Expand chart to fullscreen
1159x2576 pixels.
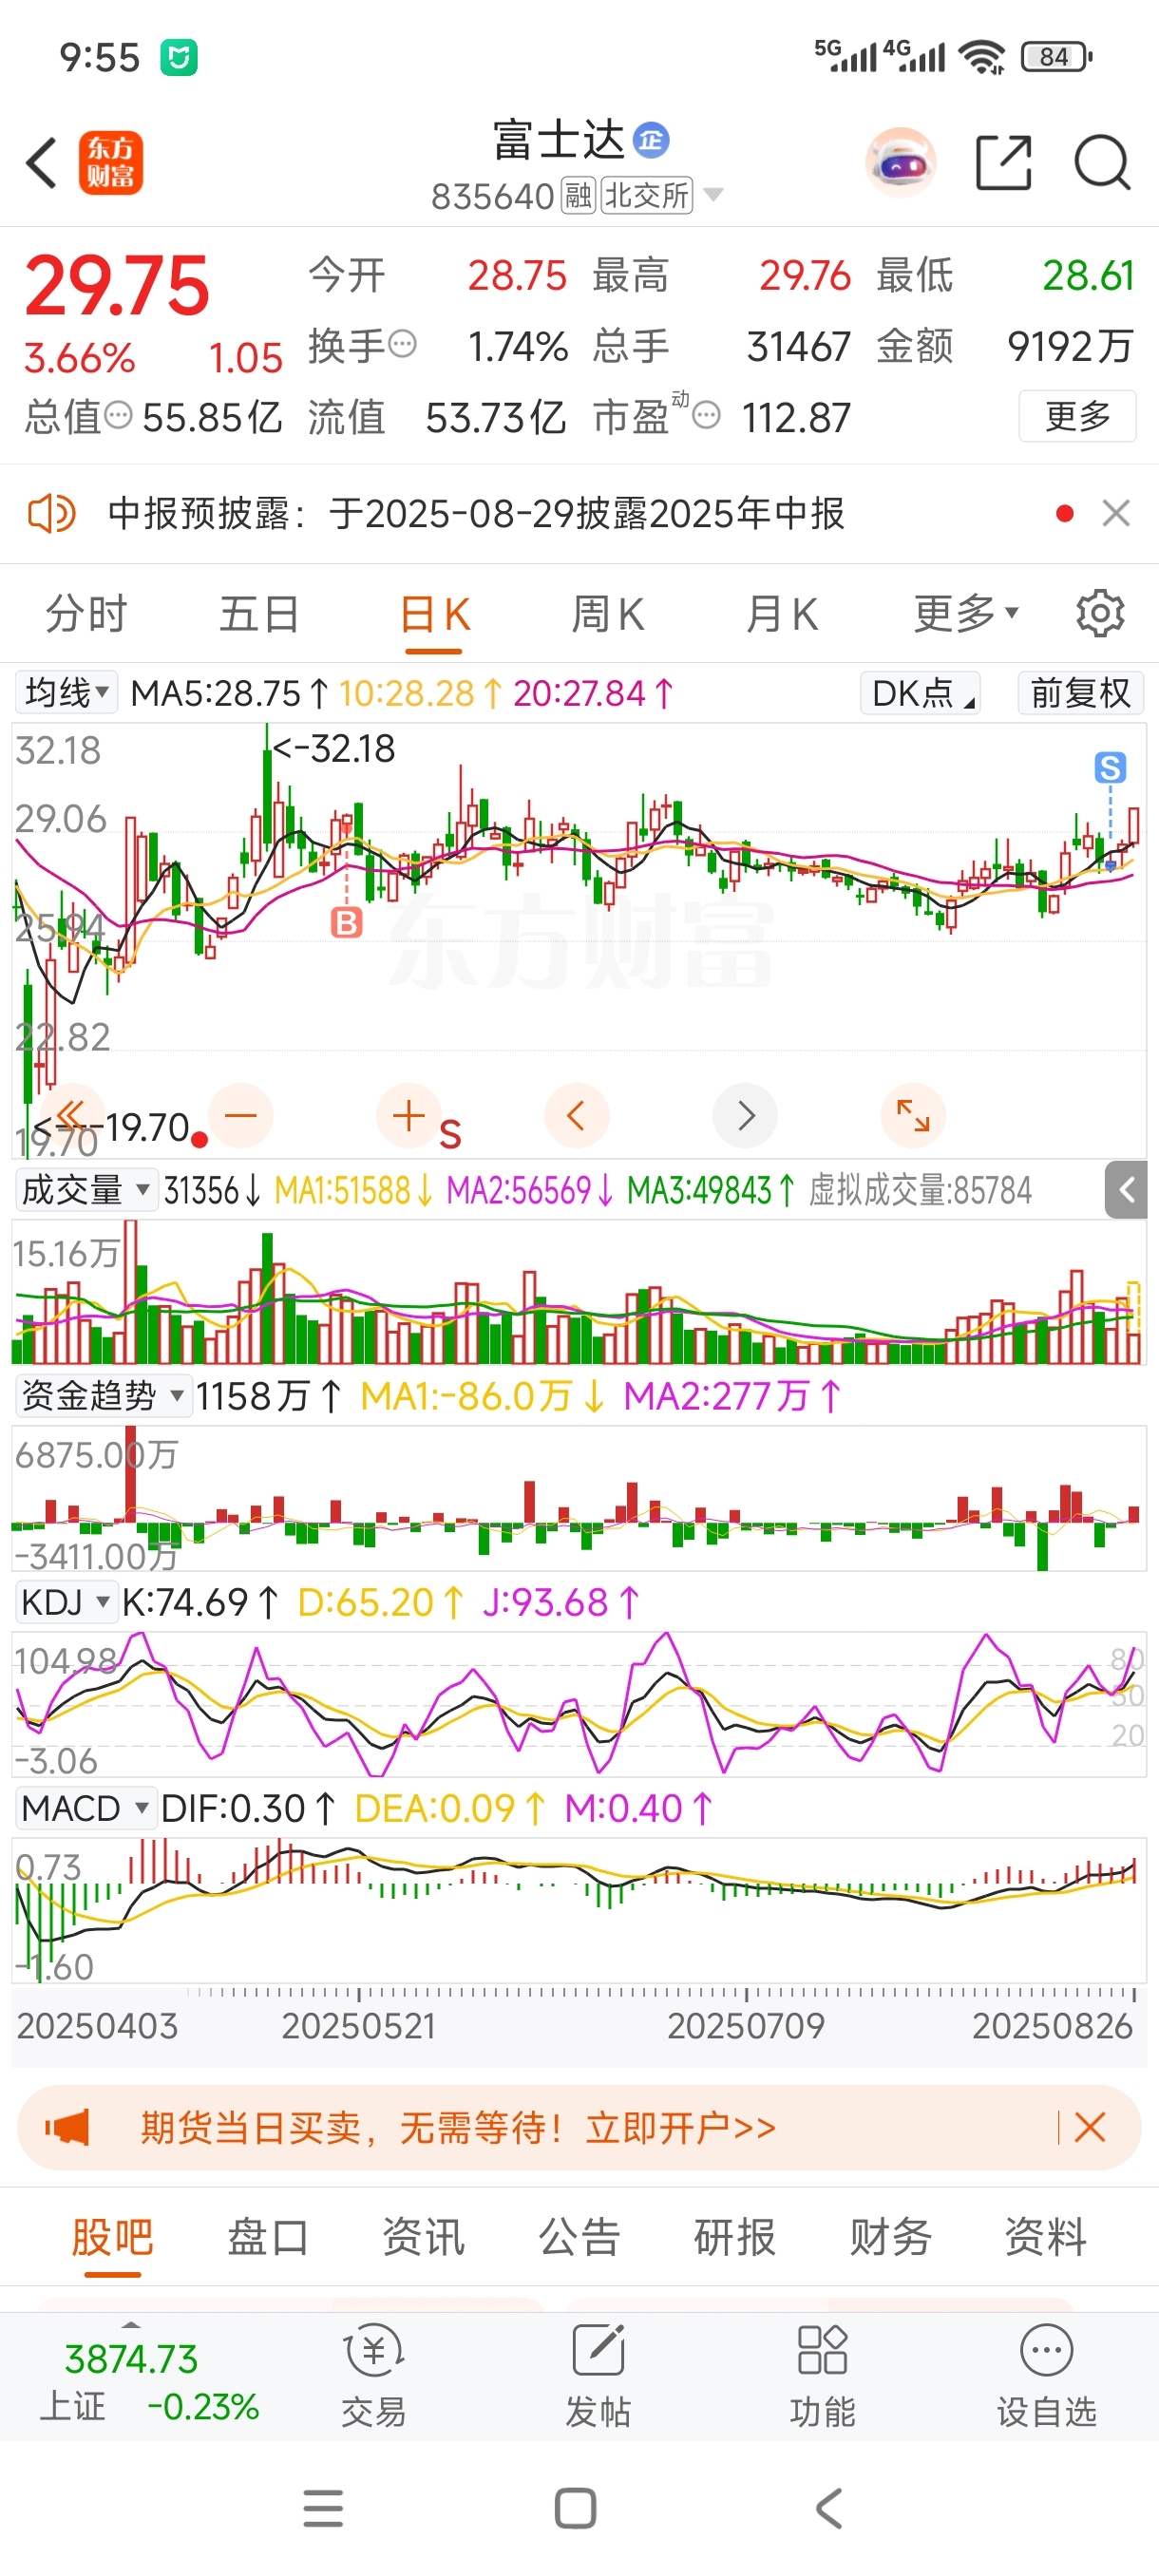913,1115
